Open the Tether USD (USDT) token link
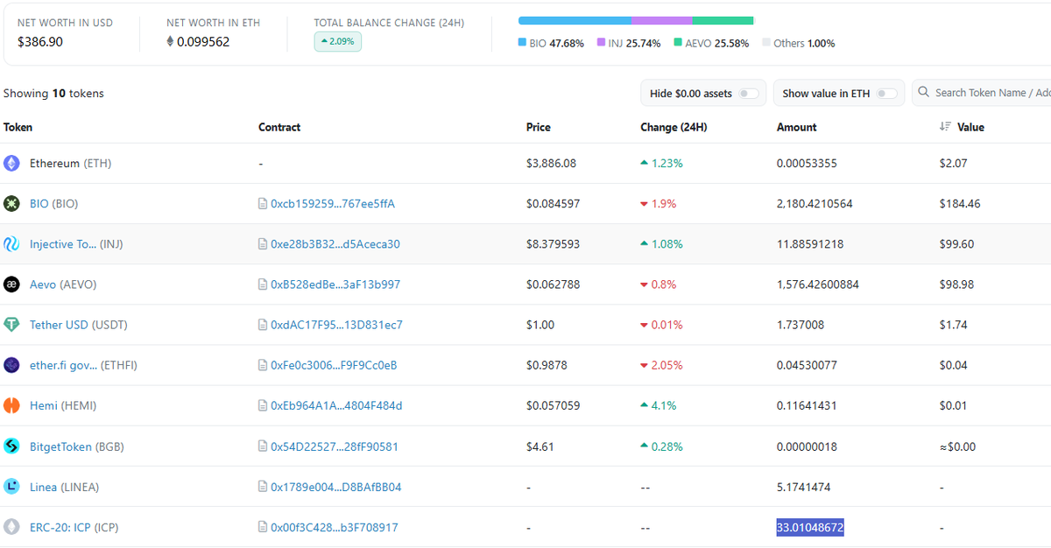Viewport: 1051px width, 548px height. (79, 325)
